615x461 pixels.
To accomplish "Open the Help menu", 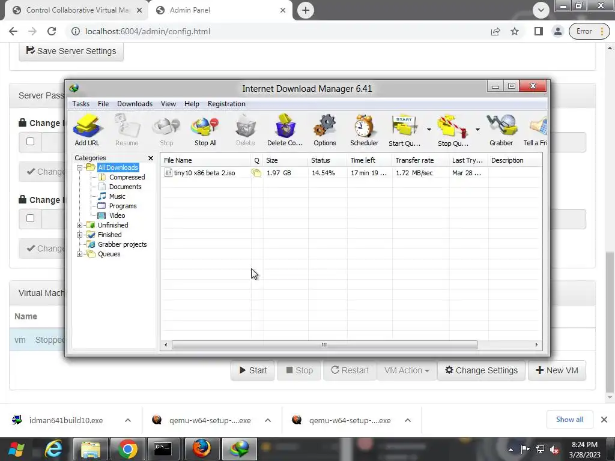I will pos(192,104).
